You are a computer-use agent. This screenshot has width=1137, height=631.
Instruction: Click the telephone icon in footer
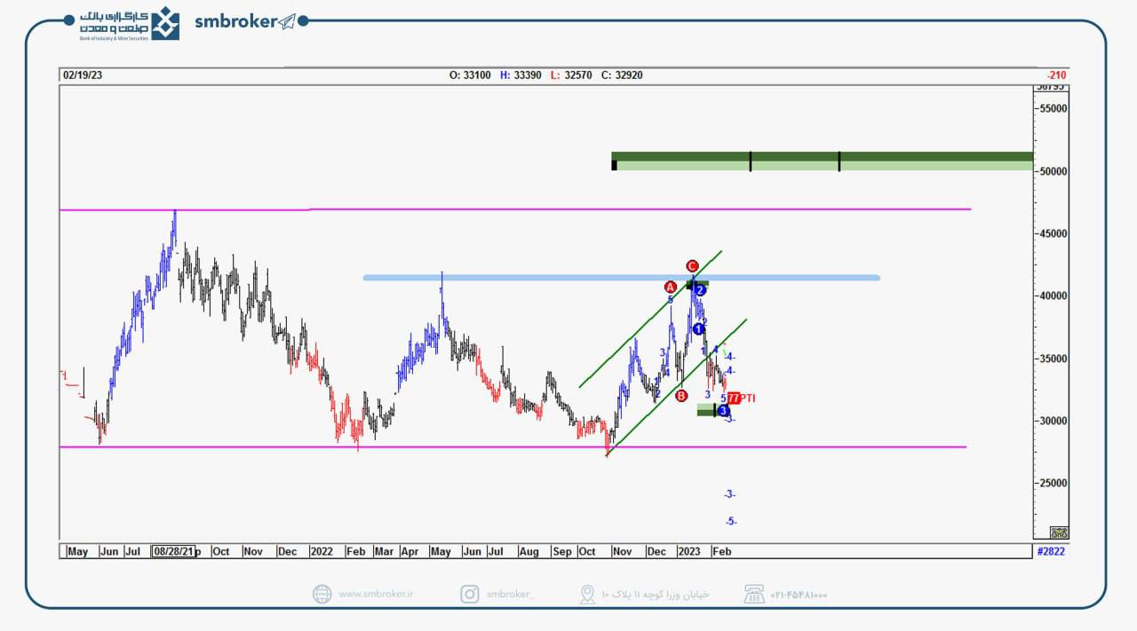(x=754, y=594)
